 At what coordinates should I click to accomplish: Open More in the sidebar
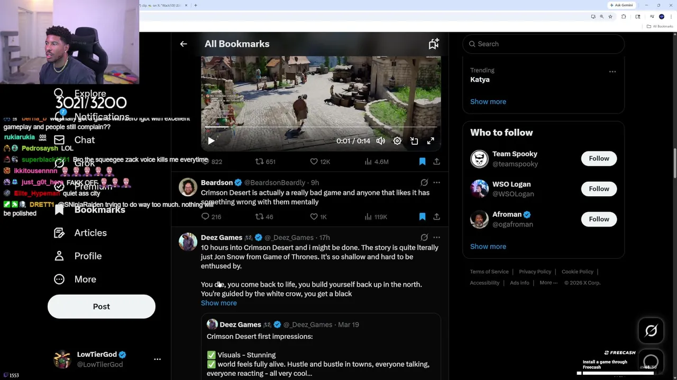pyautogui.click(x=75, y=279)
